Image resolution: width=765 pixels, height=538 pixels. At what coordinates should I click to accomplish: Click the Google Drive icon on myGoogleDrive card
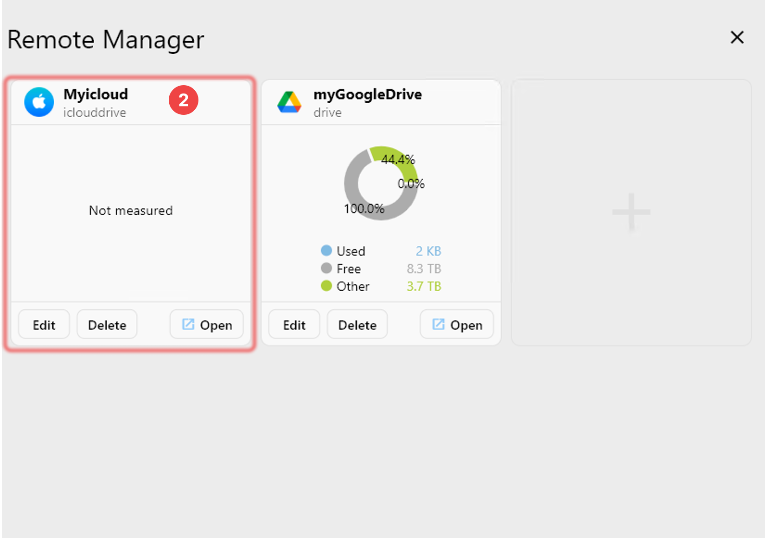[x=289, y=102]
